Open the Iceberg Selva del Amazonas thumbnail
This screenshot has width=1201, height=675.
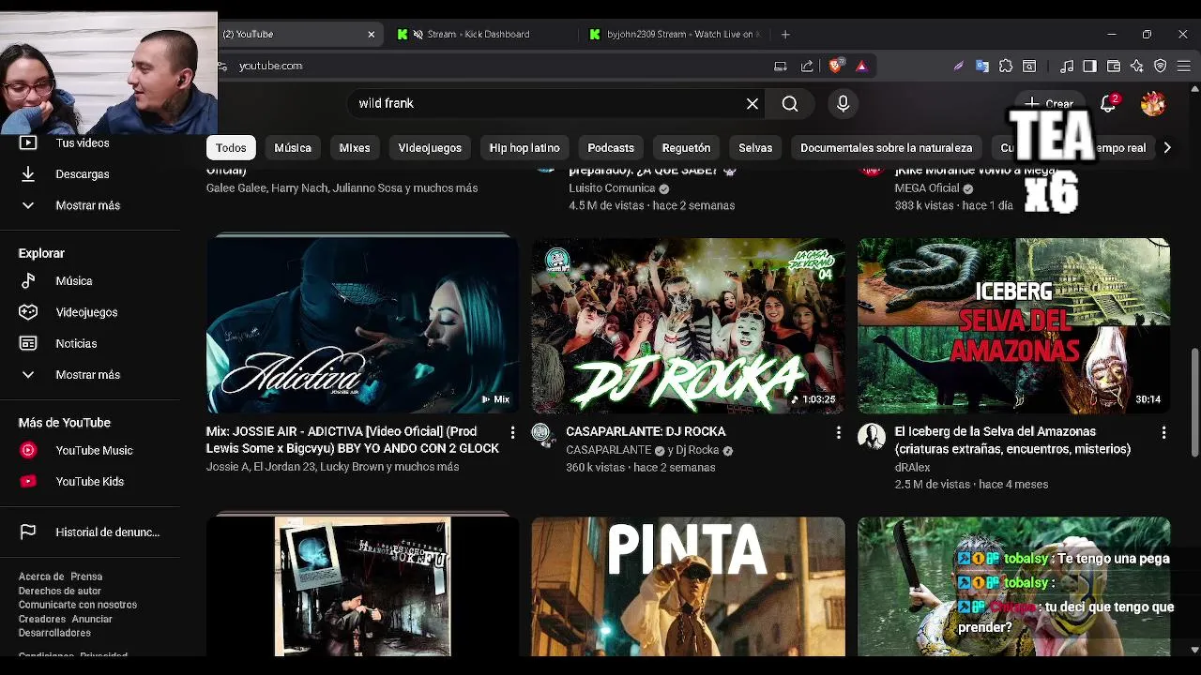(x=1013, y=325)
